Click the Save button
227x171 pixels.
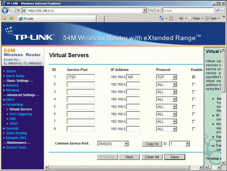tap(174, 157)
